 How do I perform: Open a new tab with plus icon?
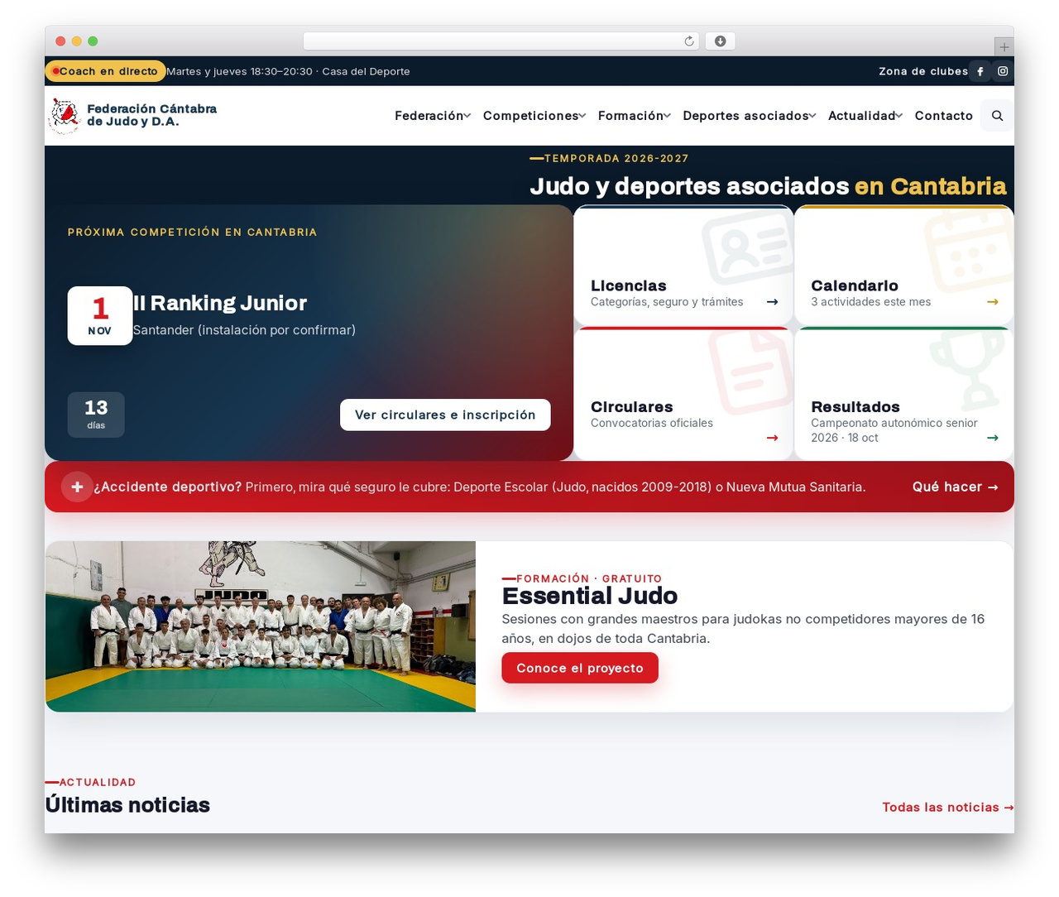pyautogui.click(x=1004, y=47)
